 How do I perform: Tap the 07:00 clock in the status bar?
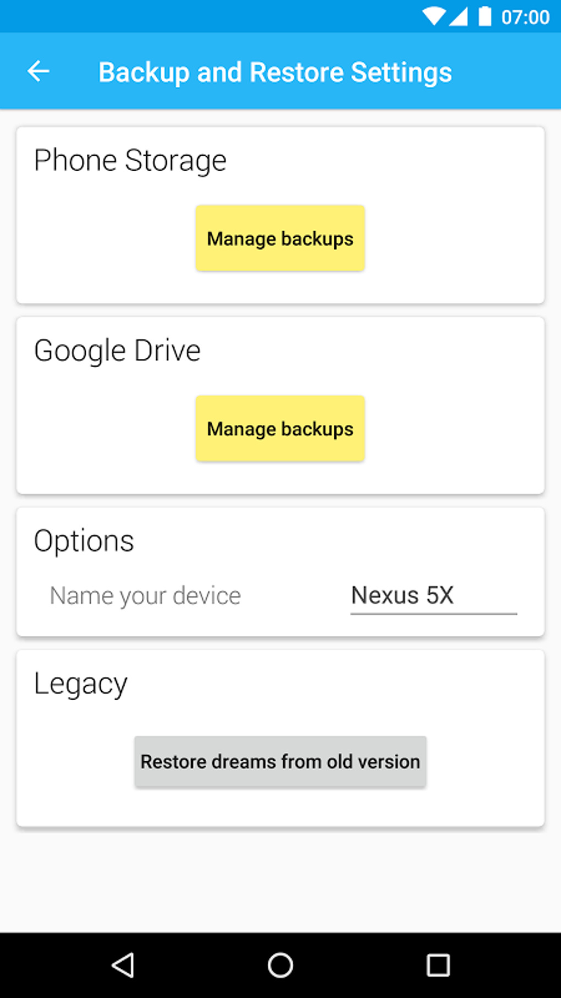525,17
